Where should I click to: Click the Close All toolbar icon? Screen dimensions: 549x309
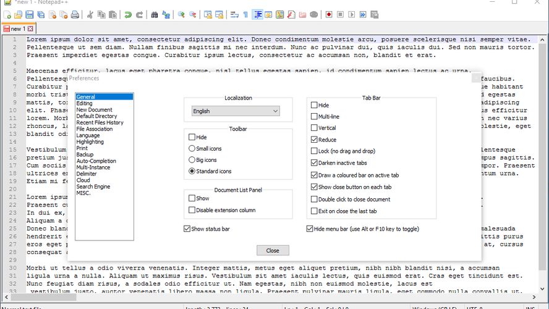[x=64, y=15]
